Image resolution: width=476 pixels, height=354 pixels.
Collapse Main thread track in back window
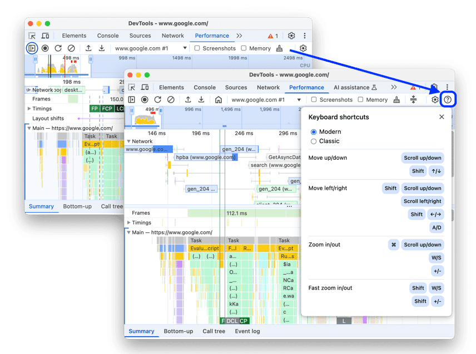29,128
